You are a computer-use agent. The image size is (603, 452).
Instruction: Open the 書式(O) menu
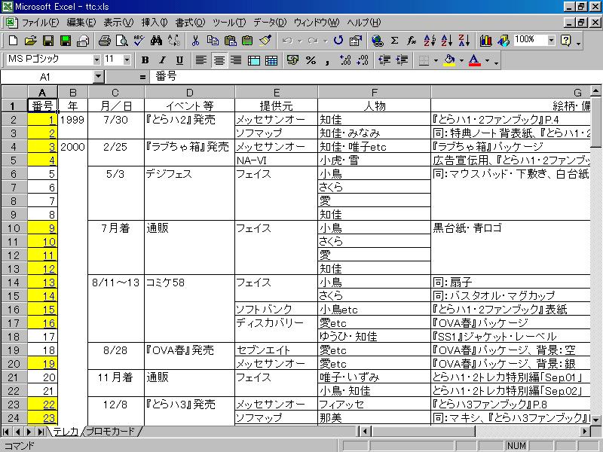point(191,23)
